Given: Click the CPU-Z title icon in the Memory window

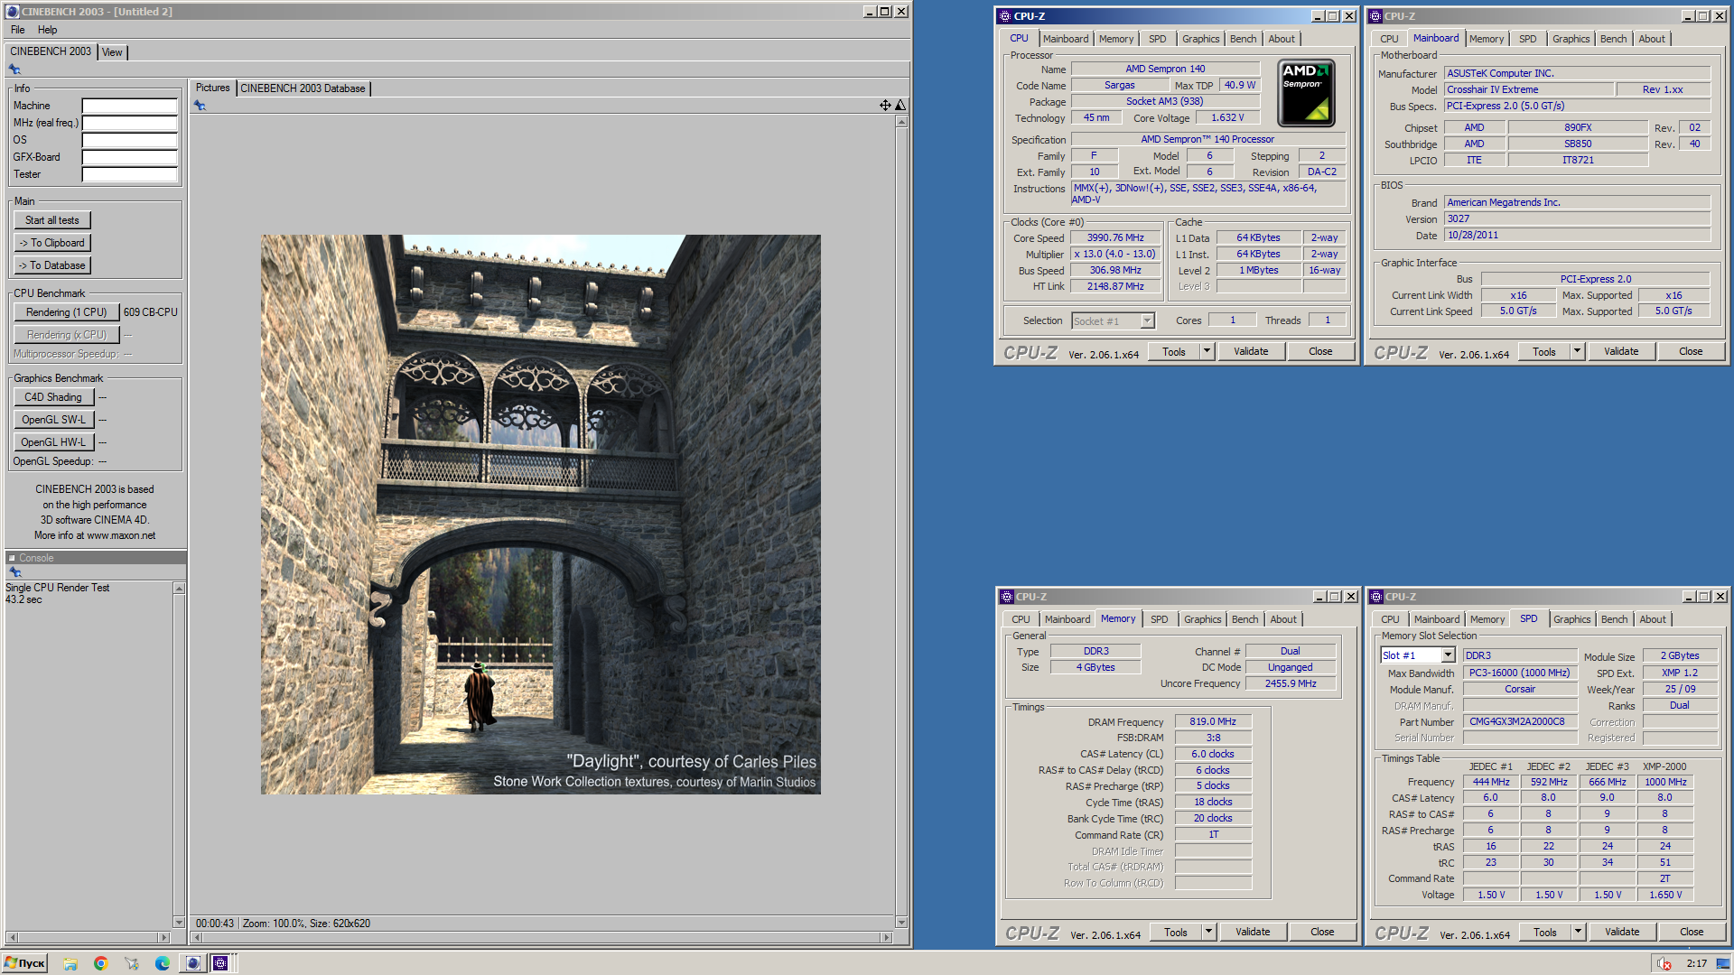Looking at the screenshot, I should [1007, 597].
